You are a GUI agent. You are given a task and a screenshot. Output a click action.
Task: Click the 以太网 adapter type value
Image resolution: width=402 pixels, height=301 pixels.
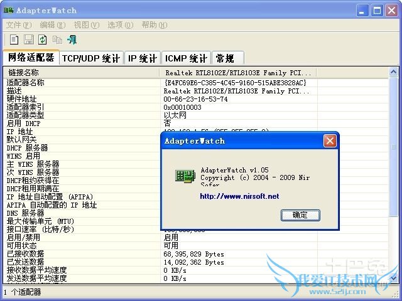pyautogui.click(x=175, y=115)
